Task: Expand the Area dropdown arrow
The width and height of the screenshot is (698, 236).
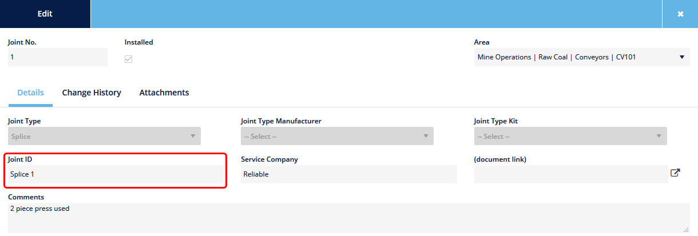Action: [x=681, y=57]
